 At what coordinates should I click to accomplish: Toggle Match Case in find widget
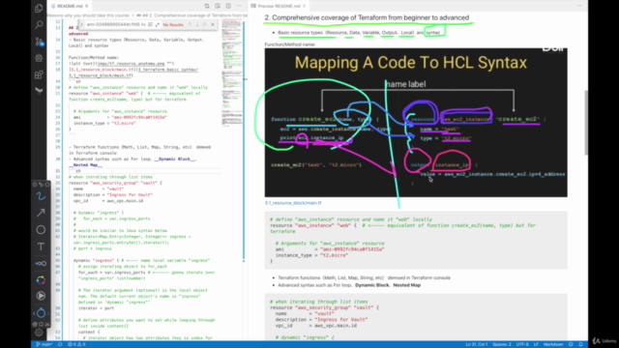(x=143, y=24)
